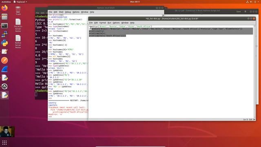261x147 pixels.
Task: Open Options menu in Python Shell window
Action: point(76,12)
